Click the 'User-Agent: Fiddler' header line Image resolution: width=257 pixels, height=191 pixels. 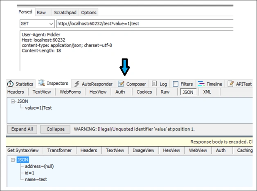tap(41, 35)
